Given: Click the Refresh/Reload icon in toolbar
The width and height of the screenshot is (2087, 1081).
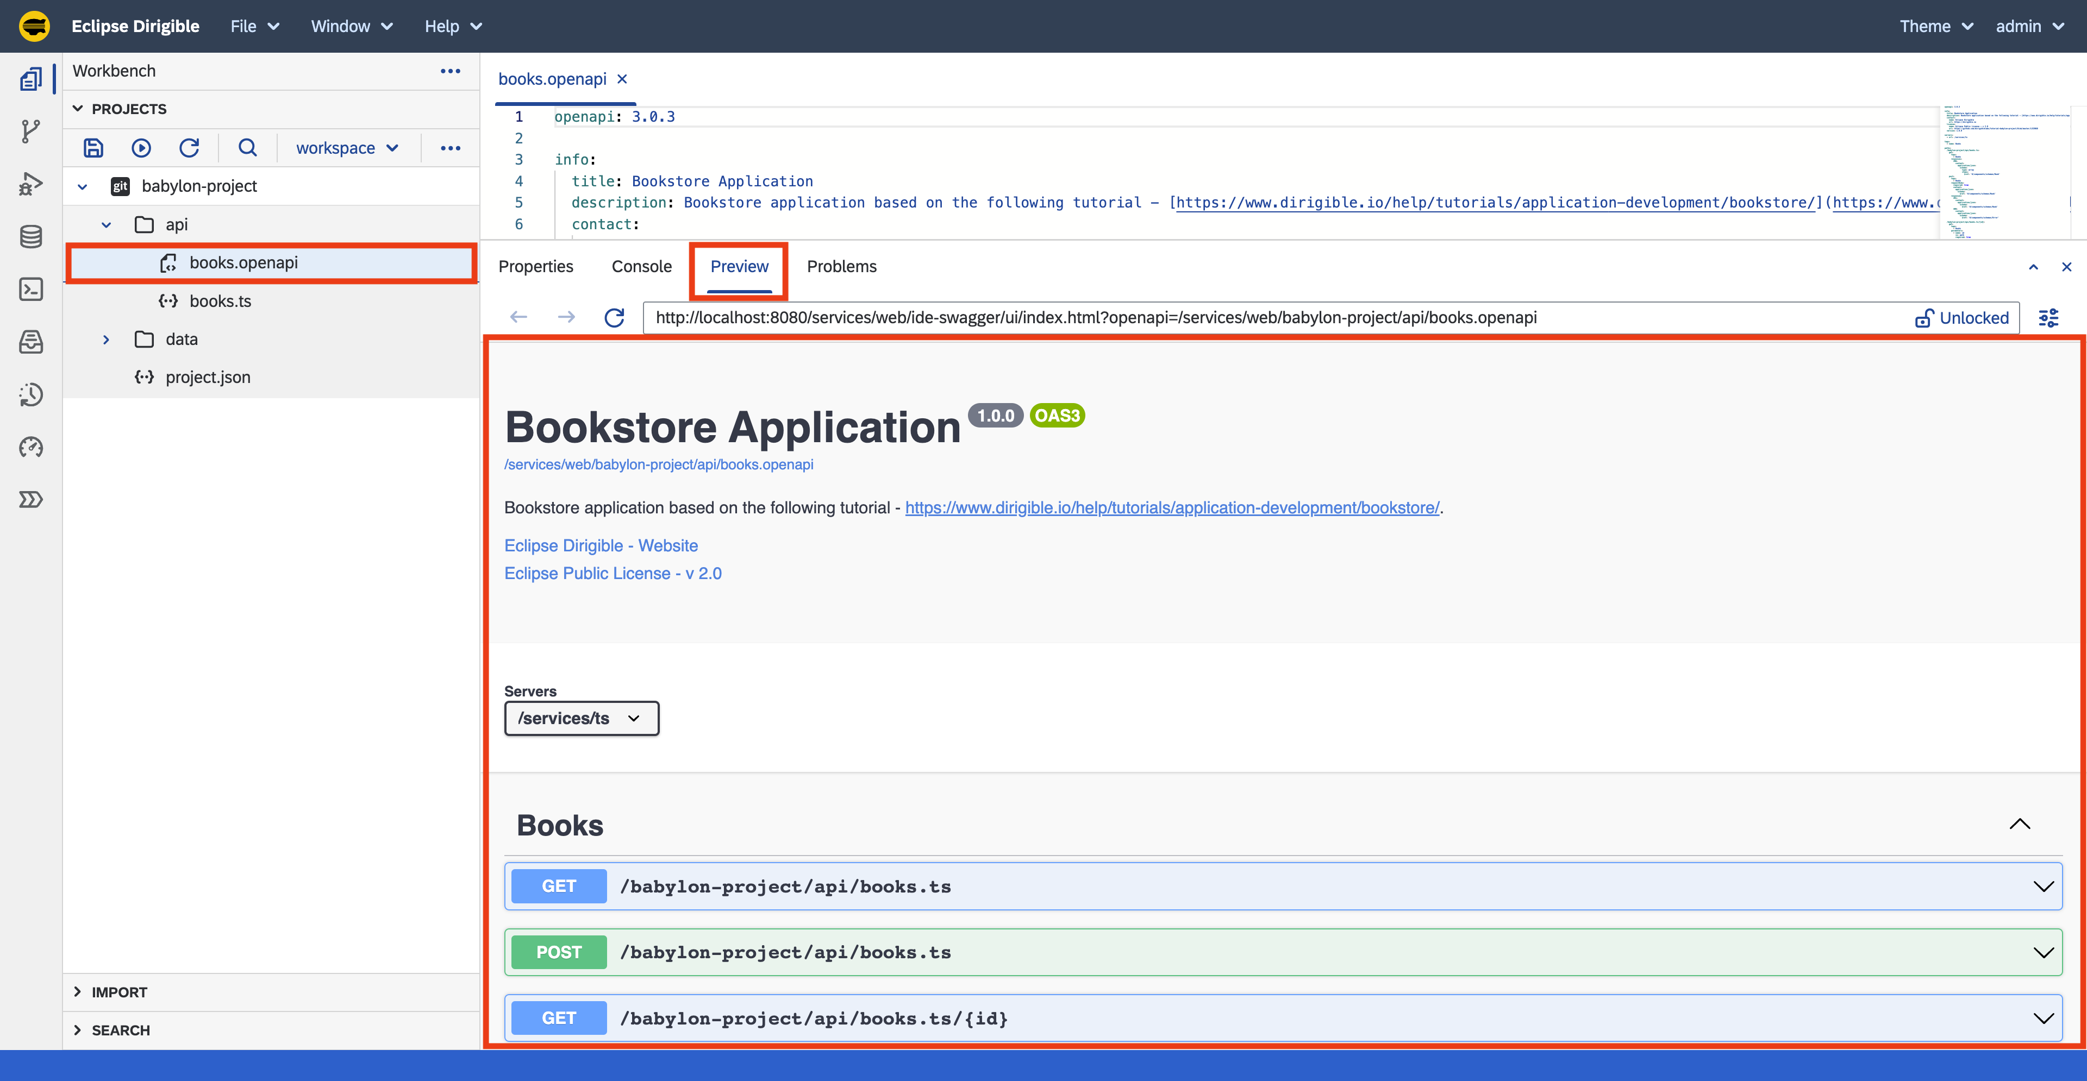Looking at the screenshot, I should click(189, 146).
